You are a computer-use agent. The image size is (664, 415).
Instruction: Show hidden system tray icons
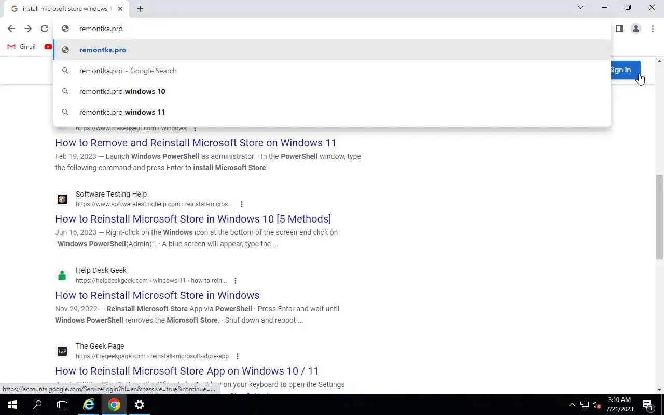pyautogui.click(x=572, y=405)
